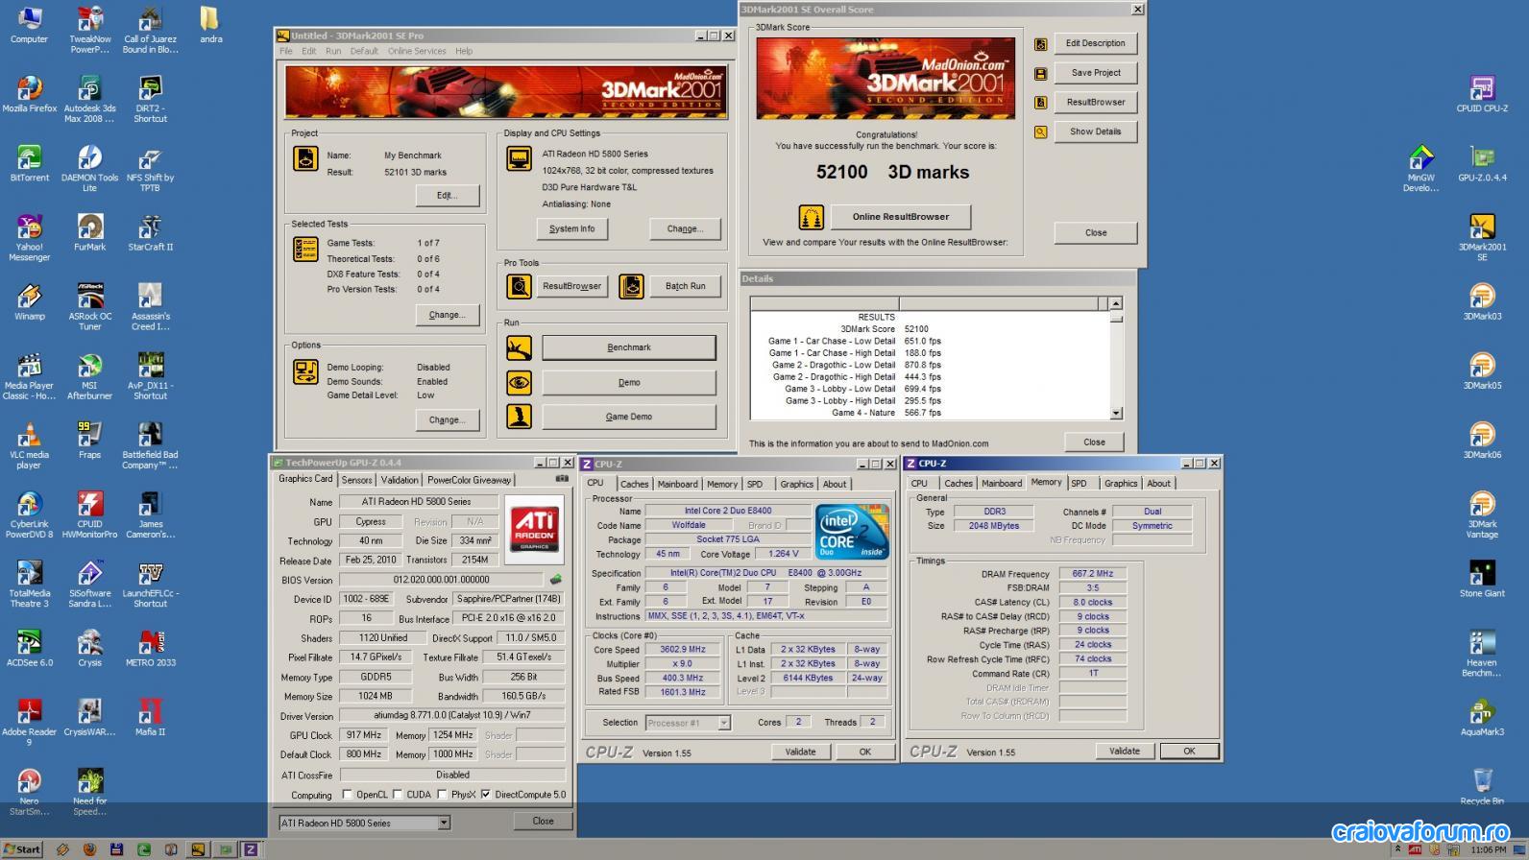The height and width of the screenshot is (860, 1529).
Task: Open Mozilla Firefox desktop icon
Action: point(30,94)
